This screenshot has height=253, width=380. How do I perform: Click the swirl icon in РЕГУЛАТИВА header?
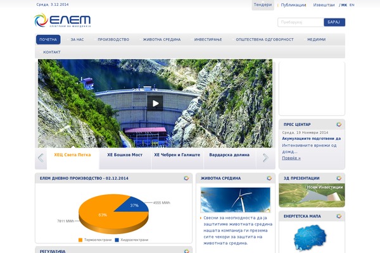pos(186,251)
